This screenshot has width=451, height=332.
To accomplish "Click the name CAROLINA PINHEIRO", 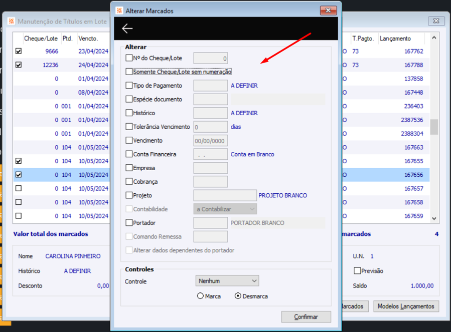I will (73, 256).
